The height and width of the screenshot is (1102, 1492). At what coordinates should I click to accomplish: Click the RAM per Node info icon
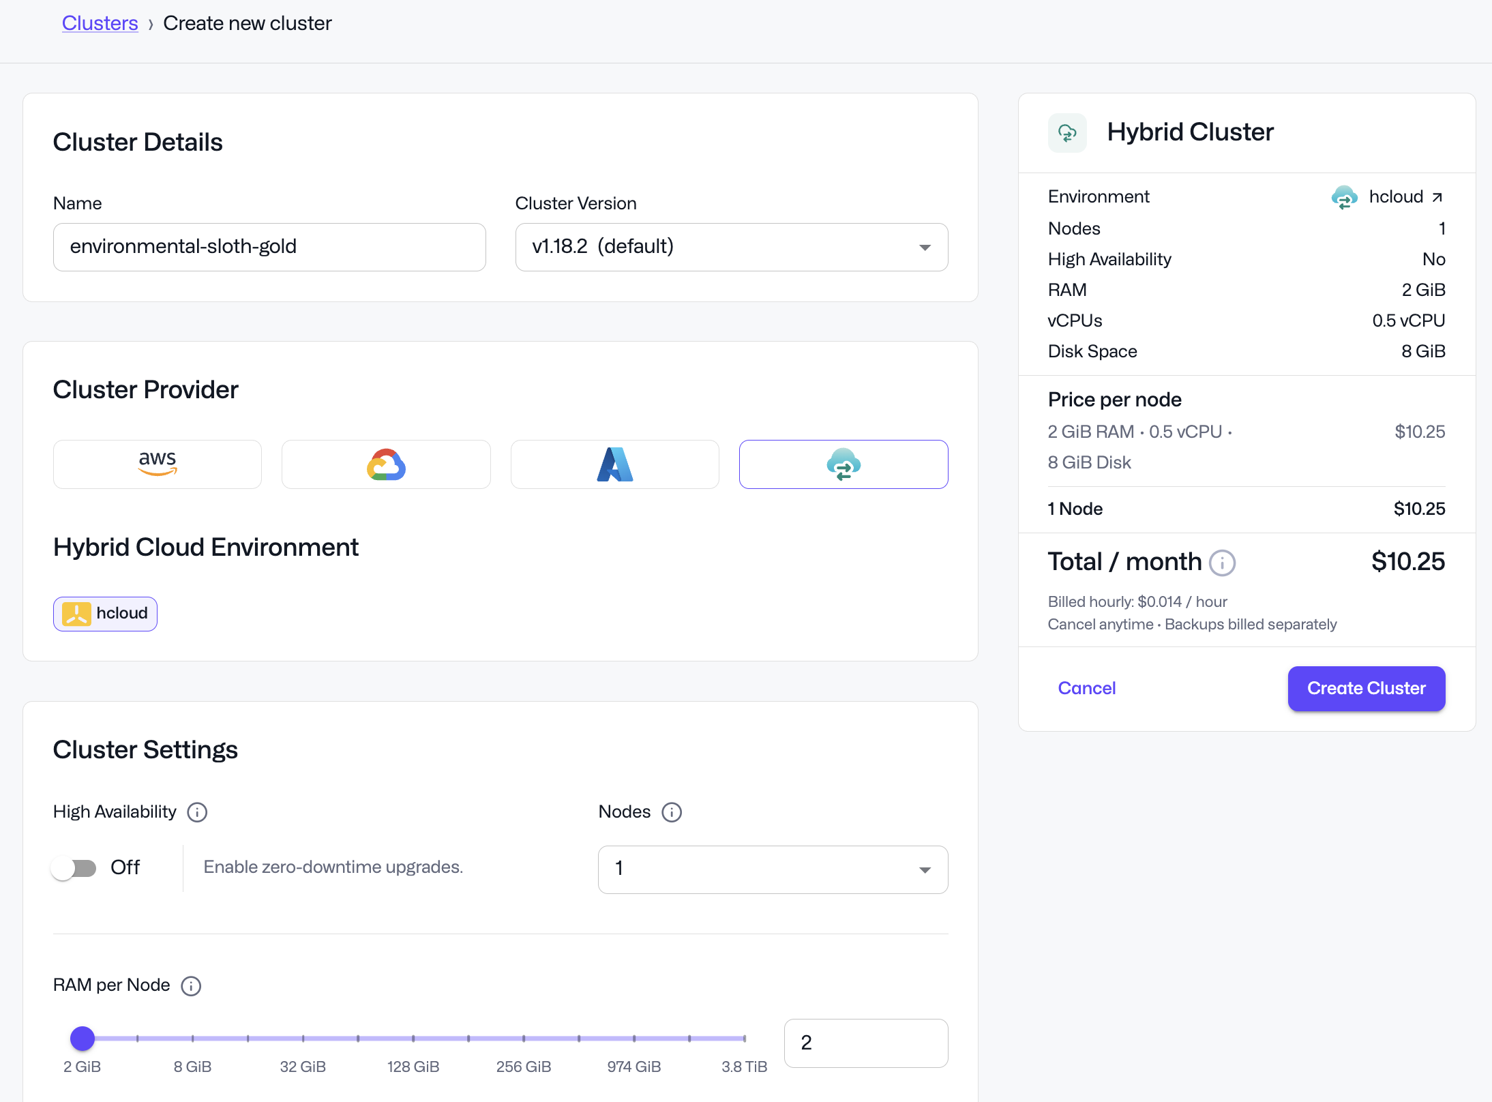click(x=191, y=986)
